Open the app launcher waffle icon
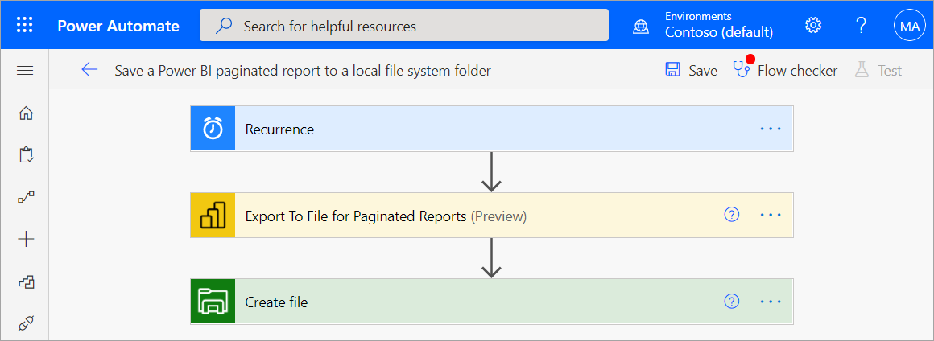 coord(25,25)
